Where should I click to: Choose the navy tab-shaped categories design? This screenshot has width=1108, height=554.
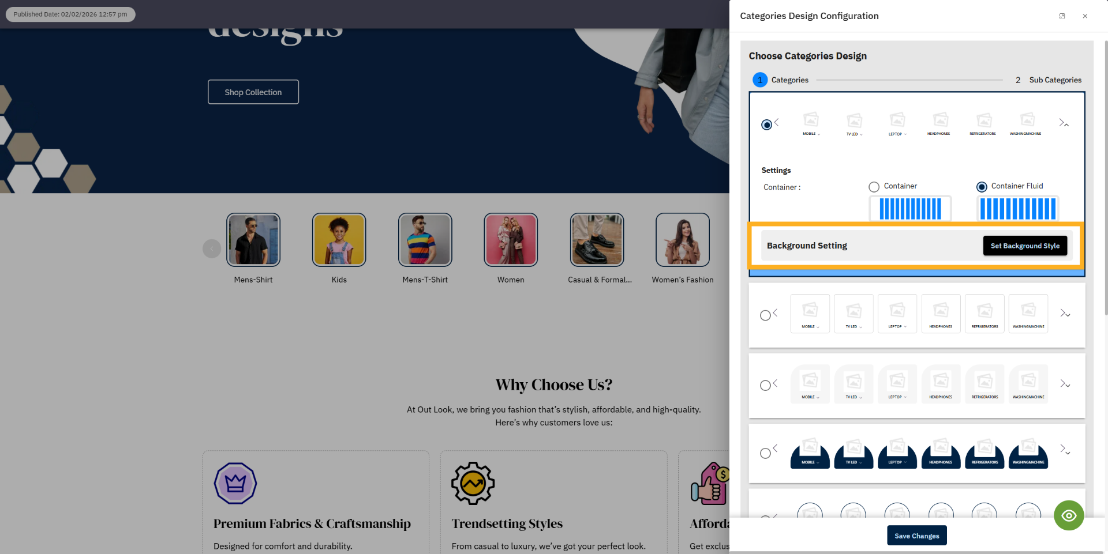[x=765, y=453]
